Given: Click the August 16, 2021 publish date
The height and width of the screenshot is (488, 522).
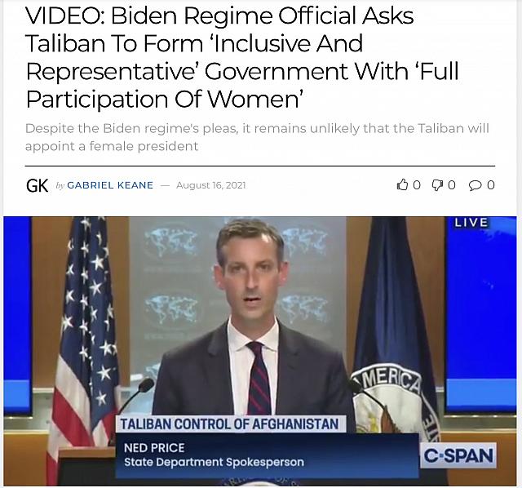Looking at the screenshot, I should tap(211, 185).
